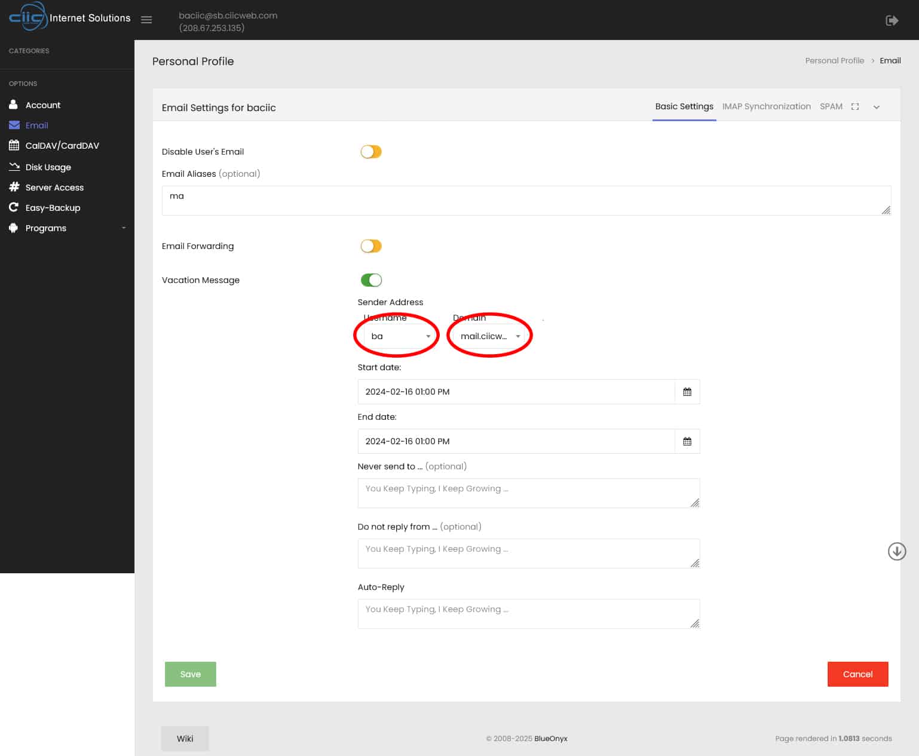Open CalDAV/CardDAV in the sidebar
This screenshot has width=919, height=756.
click(62, 146)
